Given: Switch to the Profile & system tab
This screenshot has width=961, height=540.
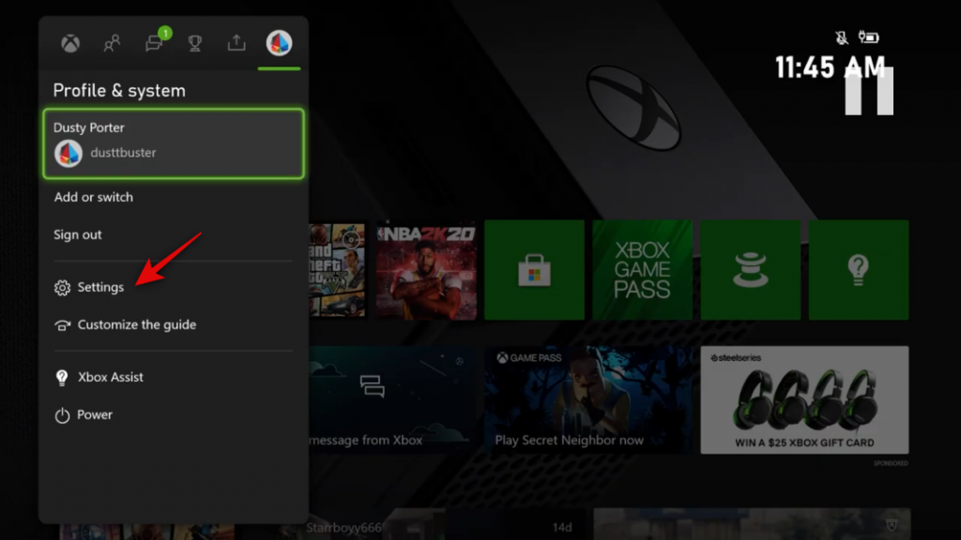Looking at the screenshot, I should pyautogui.click(x=278, y=42).
